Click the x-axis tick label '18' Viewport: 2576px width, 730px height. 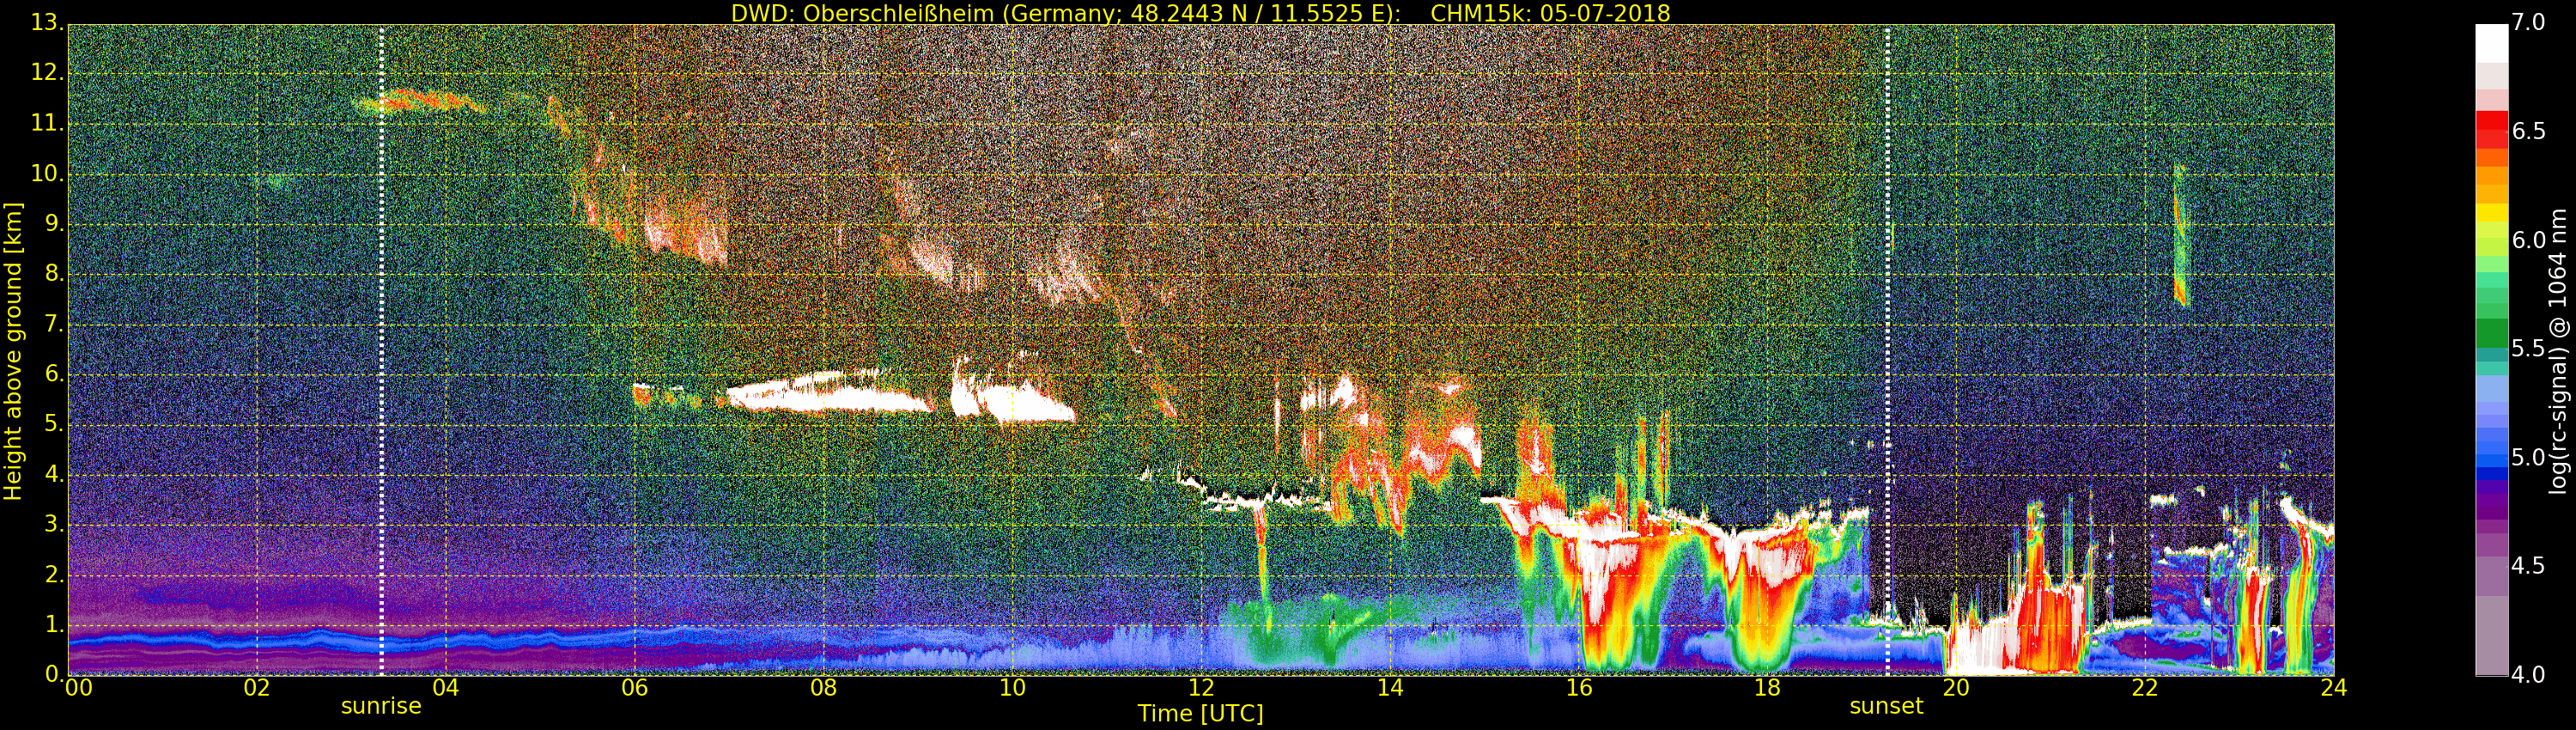pos(1767,687)
